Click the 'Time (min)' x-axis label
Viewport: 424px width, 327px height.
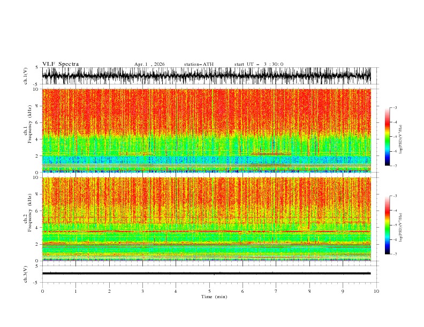pos(214,297)
